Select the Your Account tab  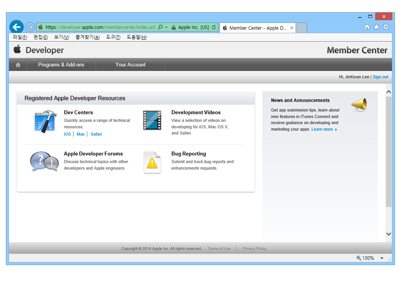[x=130, y=65]
